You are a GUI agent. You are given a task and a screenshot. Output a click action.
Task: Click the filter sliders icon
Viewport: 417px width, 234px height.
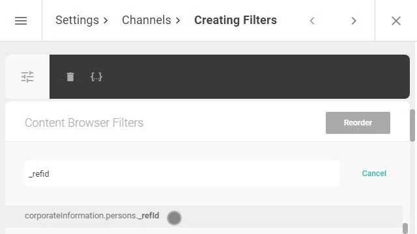(27, 77)
